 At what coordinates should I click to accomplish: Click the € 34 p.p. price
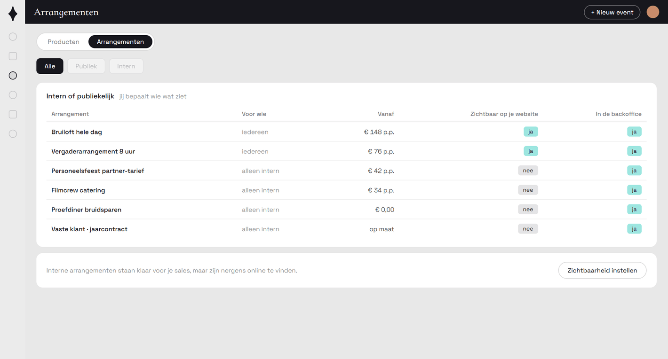pyautogui.click(x=381, y=190)
